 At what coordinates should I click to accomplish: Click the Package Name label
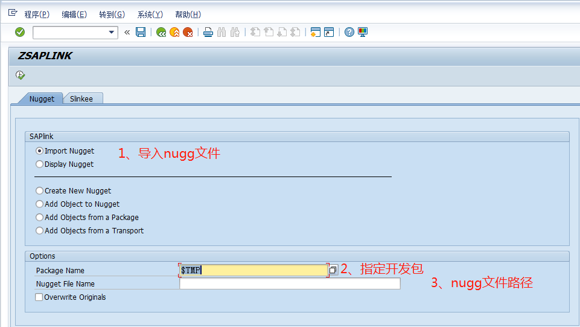60,270
